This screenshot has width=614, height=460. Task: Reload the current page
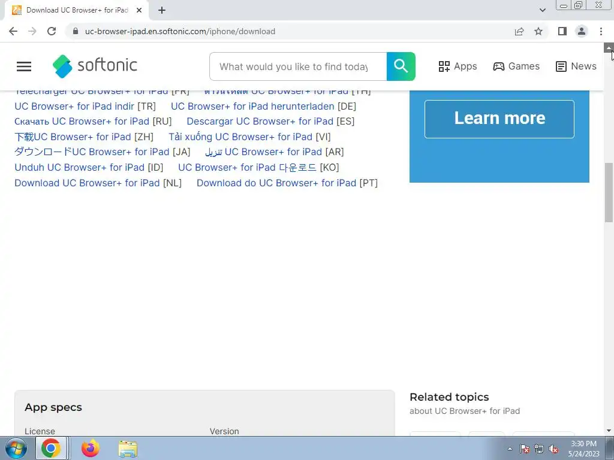[52, 31]
